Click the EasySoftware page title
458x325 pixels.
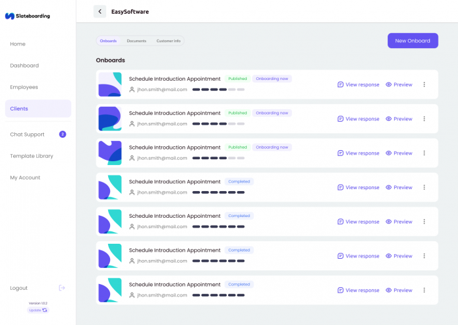click(x=130, y=12)
